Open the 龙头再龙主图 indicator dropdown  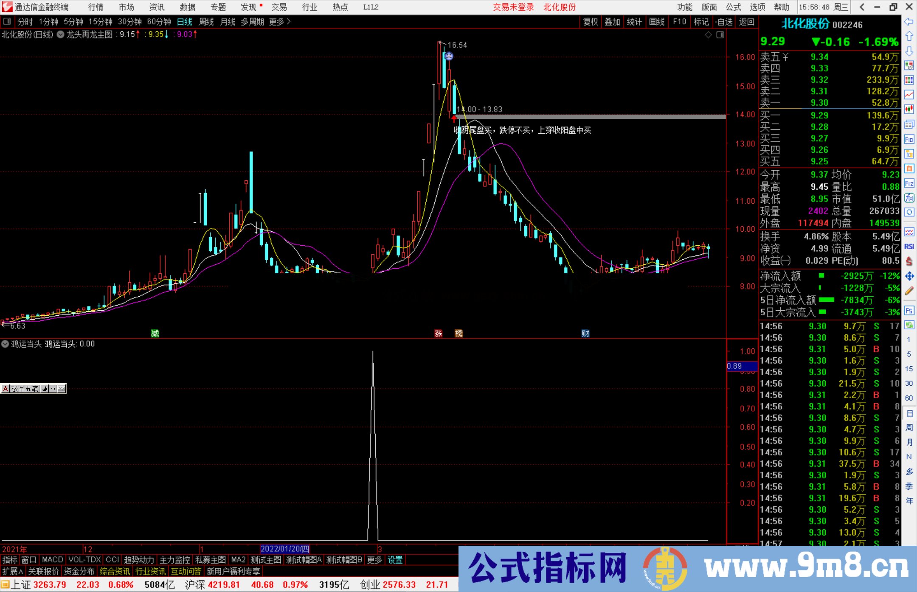click(60, 35)
